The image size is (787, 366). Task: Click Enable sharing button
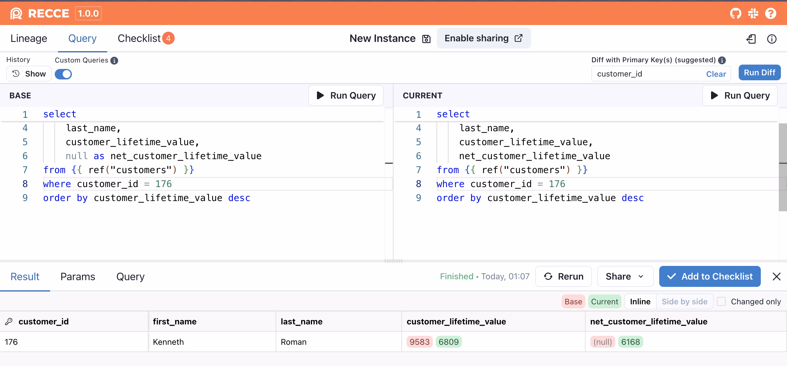point(484,38)
